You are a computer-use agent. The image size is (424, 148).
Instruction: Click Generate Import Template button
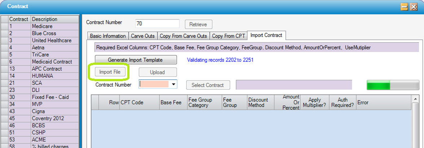[136, 60]
